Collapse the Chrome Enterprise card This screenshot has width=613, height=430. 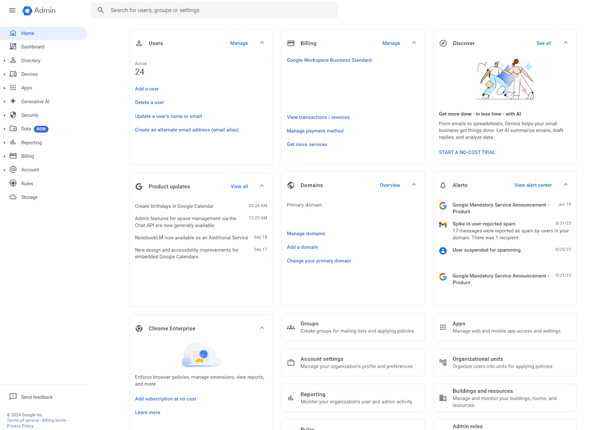click(262, 328)
